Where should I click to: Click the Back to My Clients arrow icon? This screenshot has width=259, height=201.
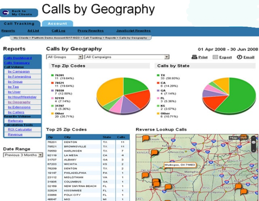pyautogui.click(x=7, y=12)
